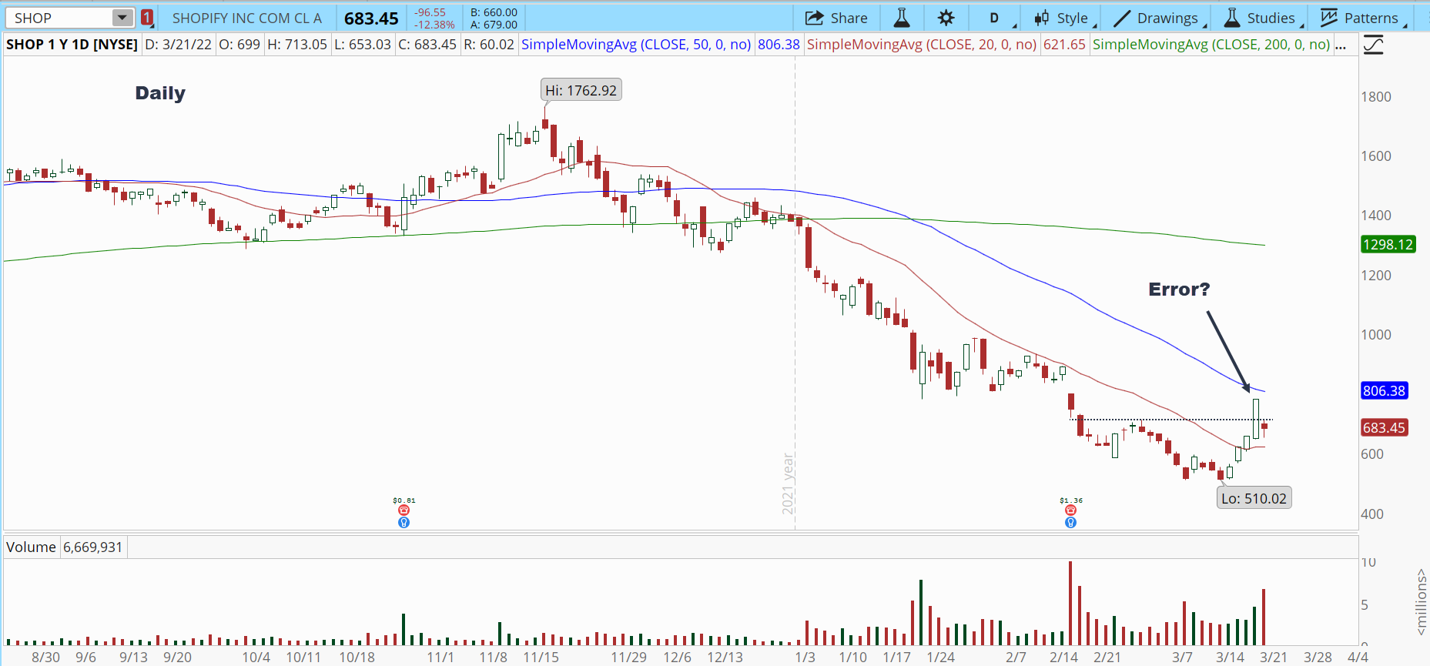Click the Volume panel label
This screenshot has width=1430, height=666.
click(31, 547)
